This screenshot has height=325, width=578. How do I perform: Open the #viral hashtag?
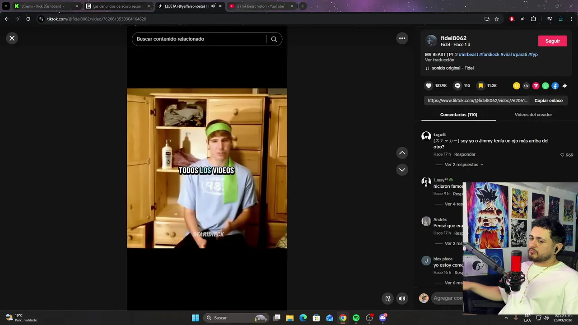pyautogui.click(x=506, y=55)
